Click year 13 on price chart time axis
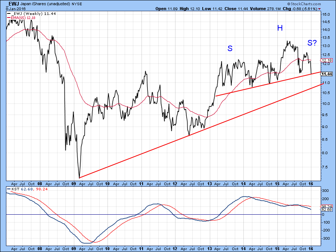Image resolution: width=336 pixels, height=252 pixels. (209, 184)
